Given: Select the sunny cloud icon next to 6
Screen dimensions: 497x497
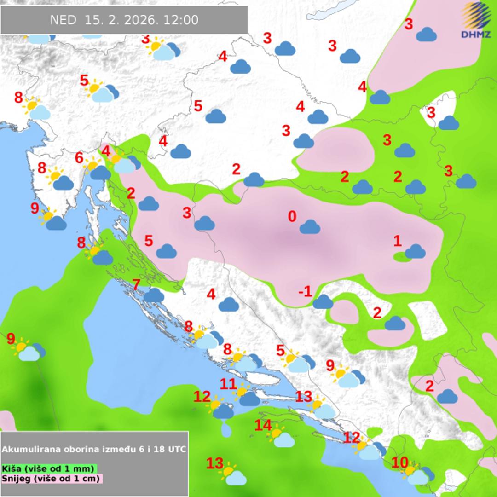Looking at the screenshot, I should (x=98, y=170).
